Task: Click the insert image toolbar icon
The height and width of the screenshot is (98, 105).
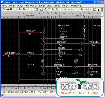Action: coord(102,9)
